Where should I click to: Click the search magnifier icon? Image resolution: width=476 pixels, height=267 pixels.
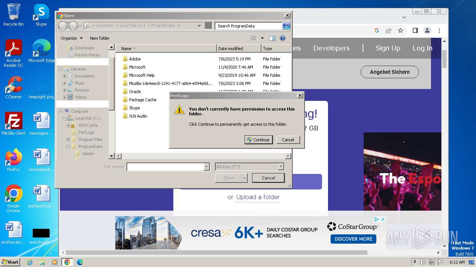[286, 26]
